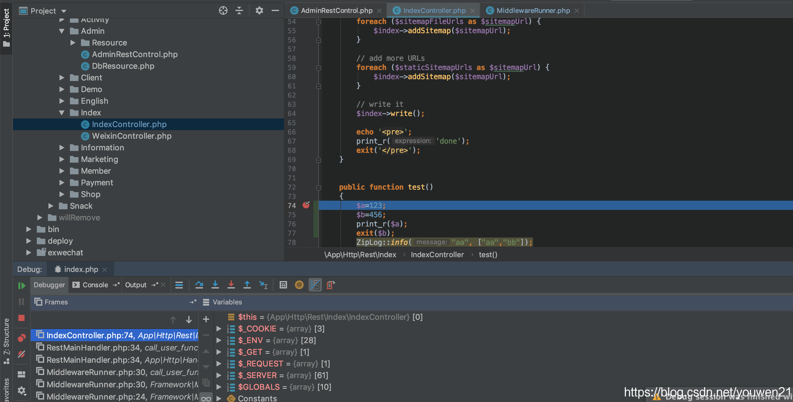The width and height of the screenshot is (793, 402).
Task: Expand the Resource folder
Action: point(73,43)
